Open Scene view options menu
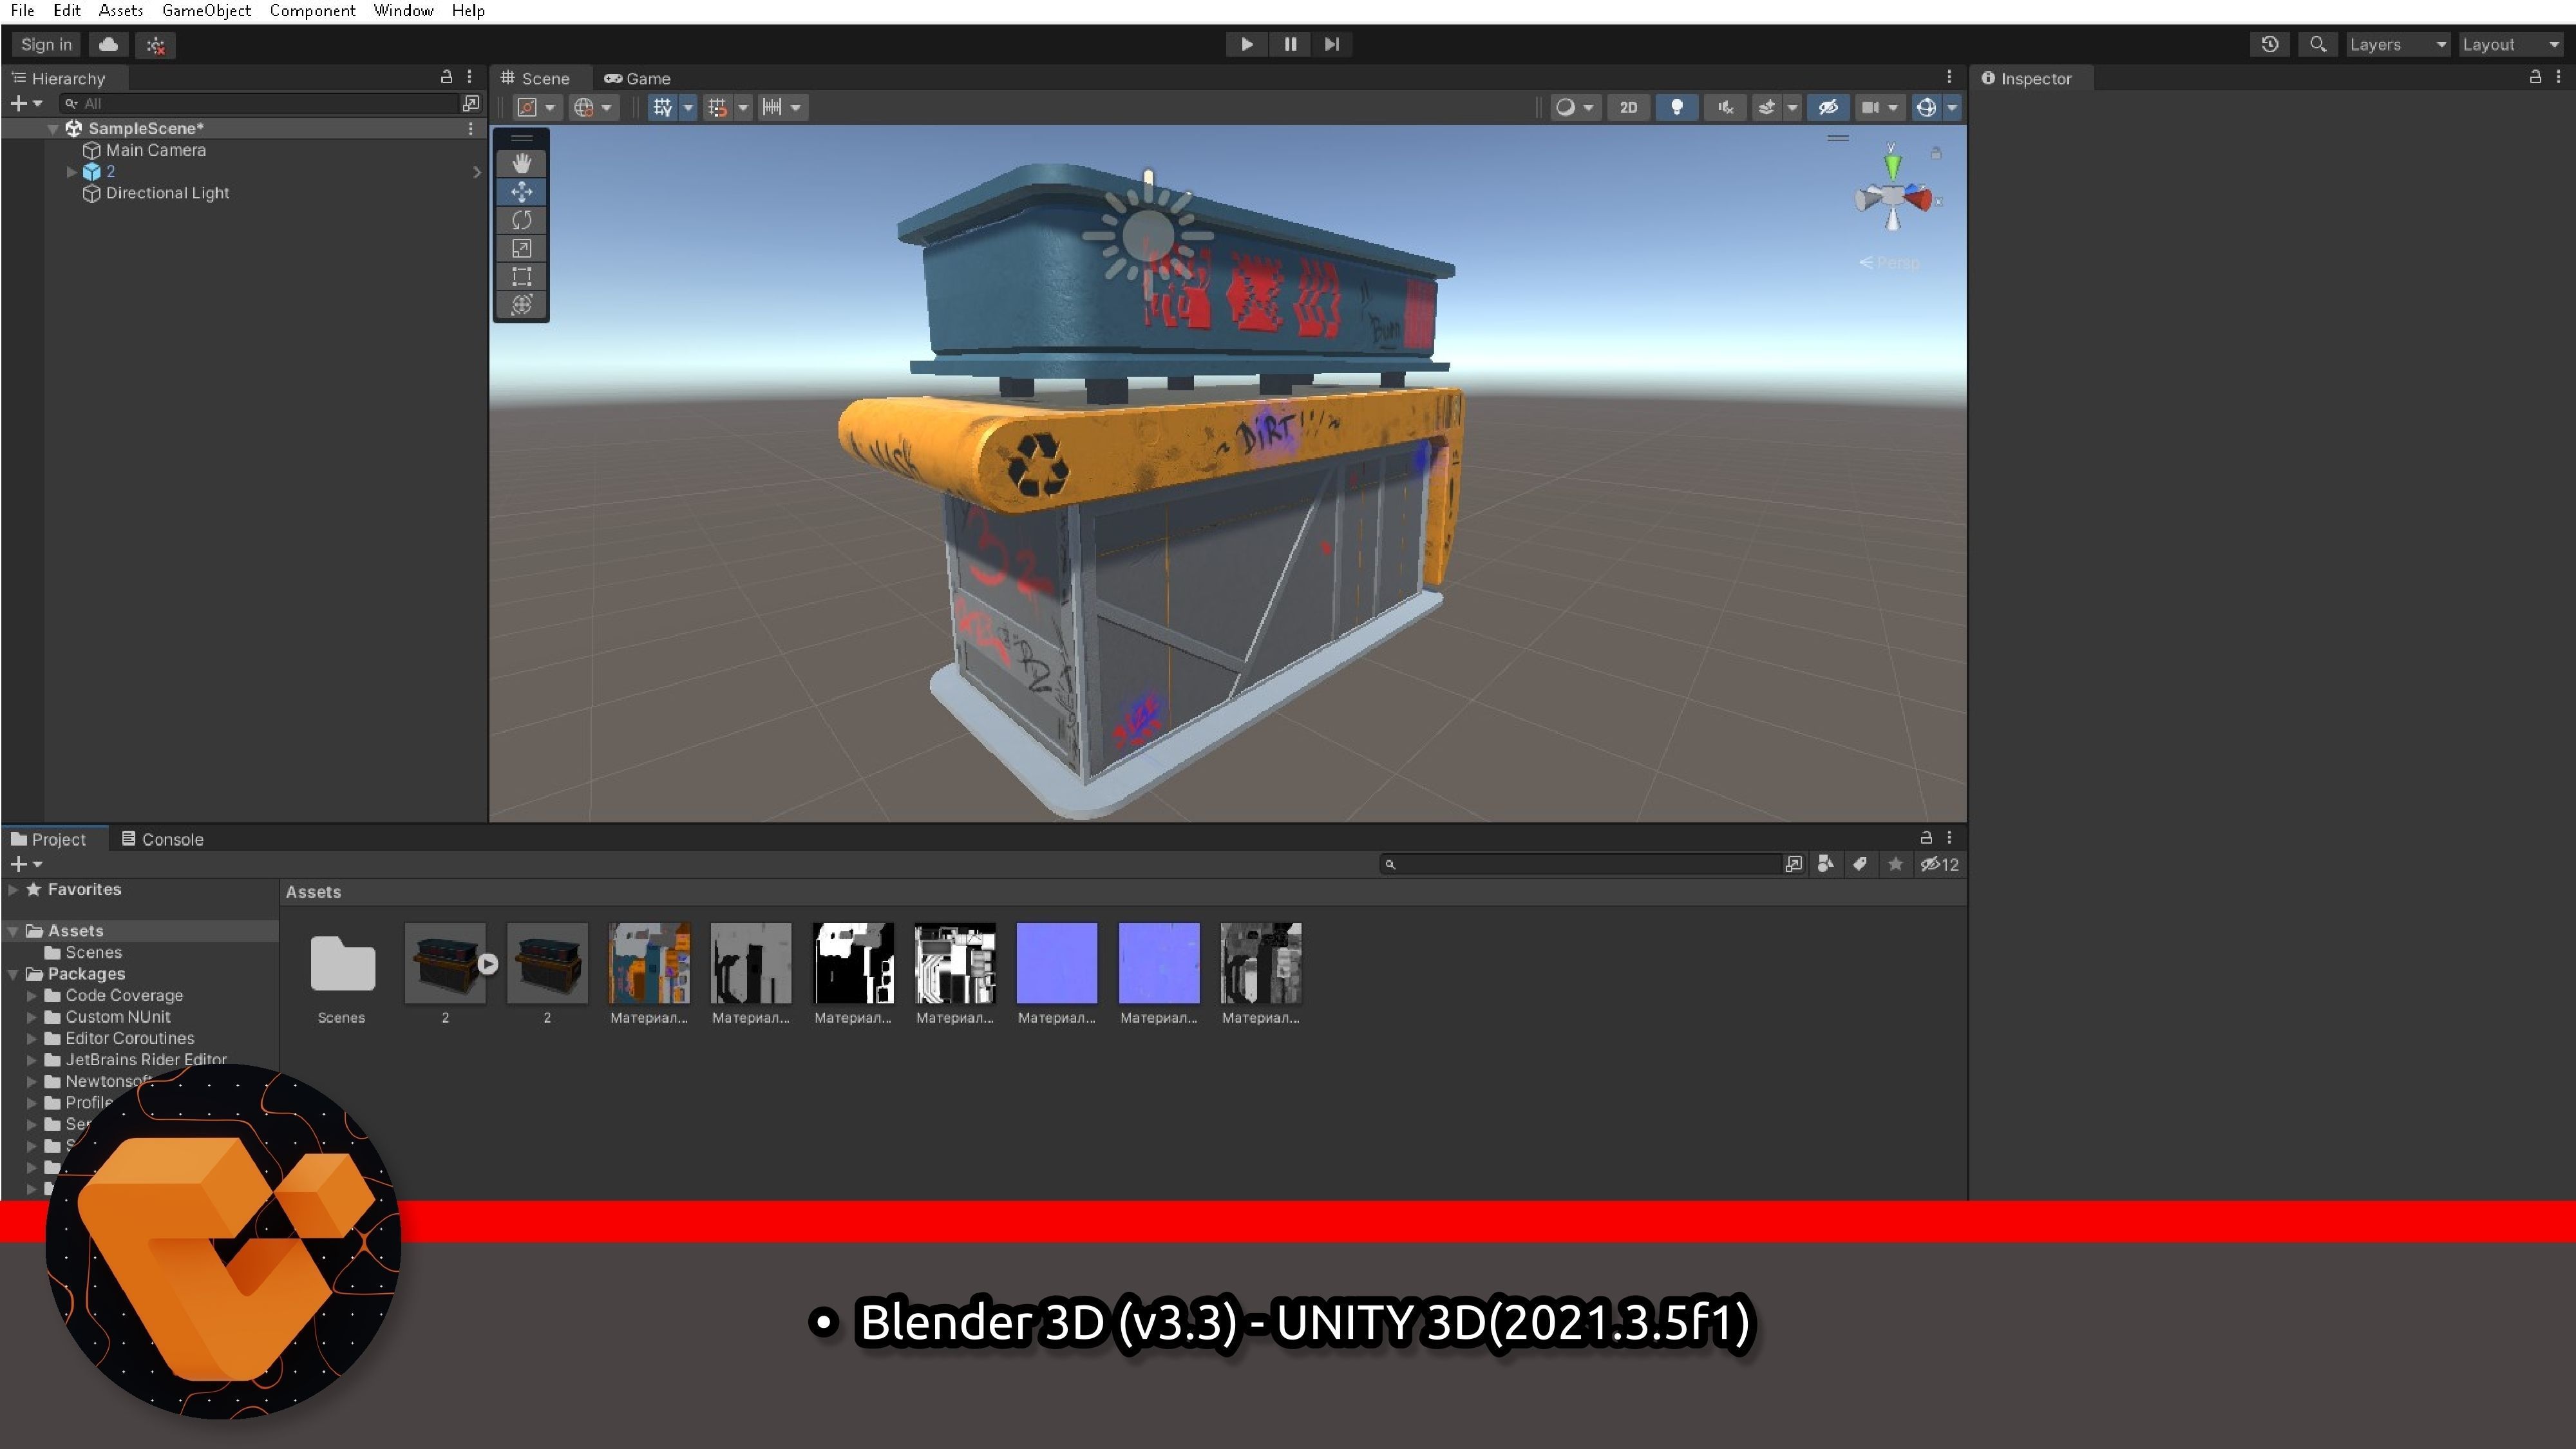This screenshot has width=2576, height=1449. tap(1949, 77)
